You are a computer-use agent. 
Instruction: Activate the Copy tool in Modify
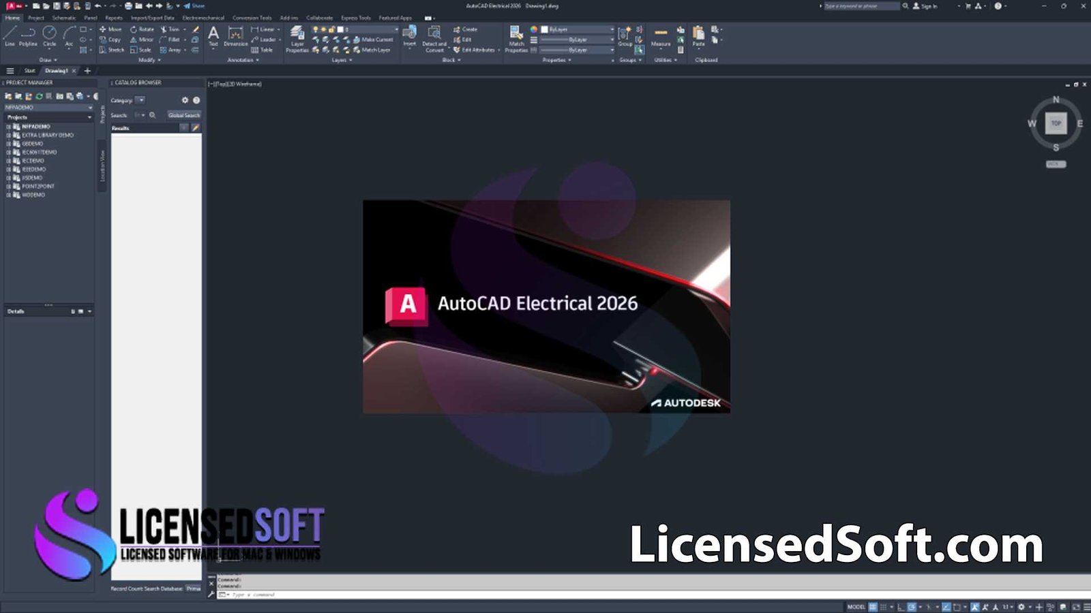tap(110, 40)
